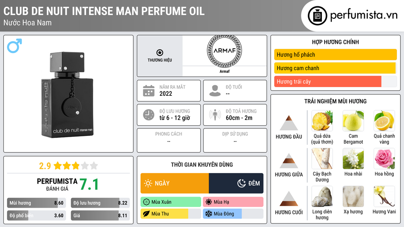Click the Mùa Xuân season tag
Screen dimensions: 404x227
tap(170, 202)
